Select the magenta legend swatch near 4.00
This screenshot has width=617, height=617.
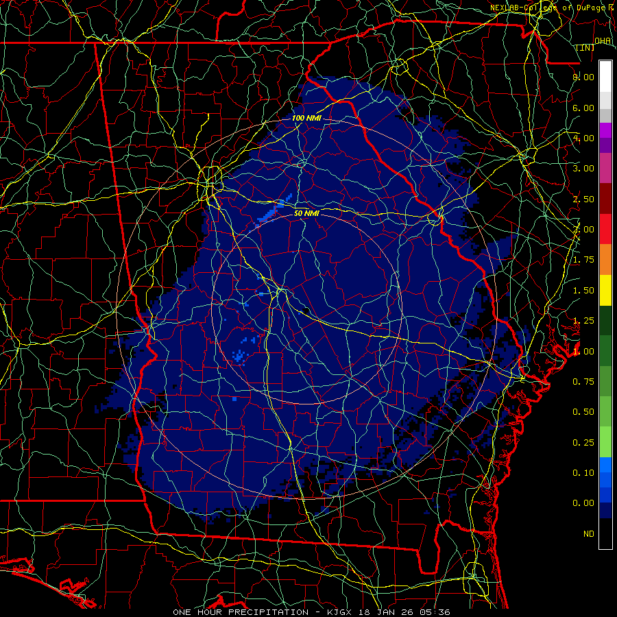pyautogui.click(x=605, y=130)
